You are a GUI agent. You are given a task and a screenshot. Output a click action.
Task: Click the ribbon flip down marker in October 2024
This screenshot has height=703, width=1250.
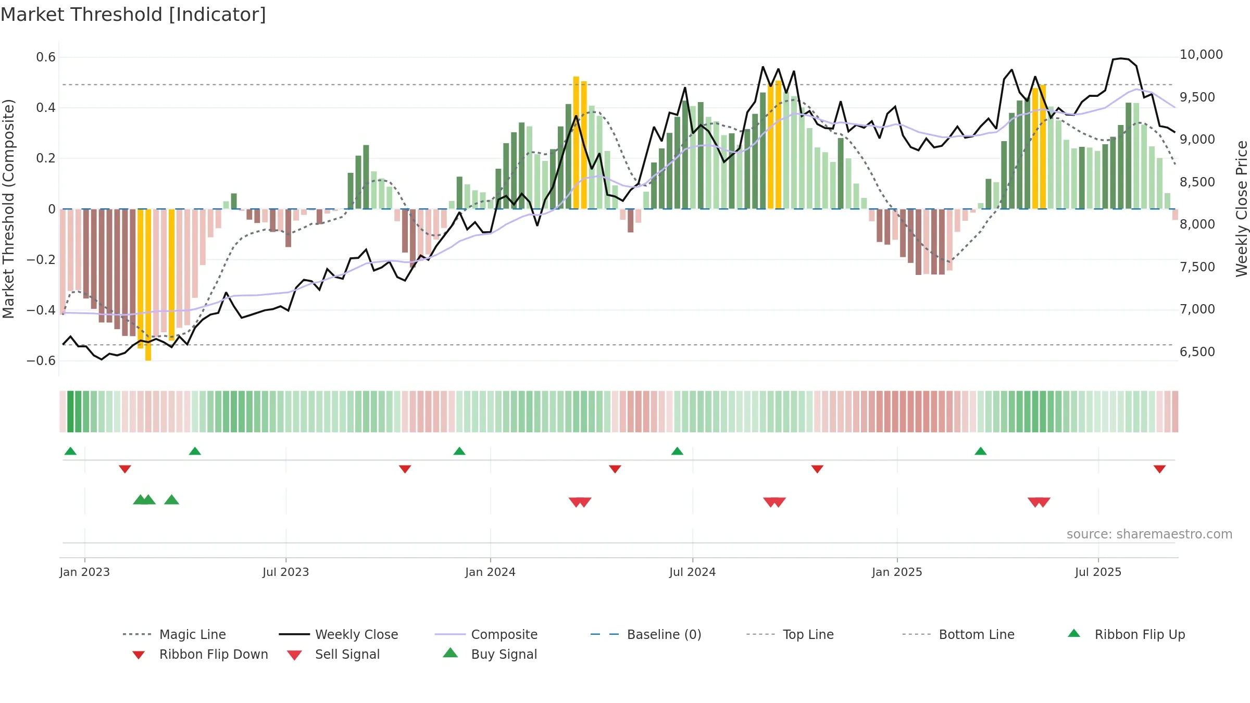[x=817, y=469]
